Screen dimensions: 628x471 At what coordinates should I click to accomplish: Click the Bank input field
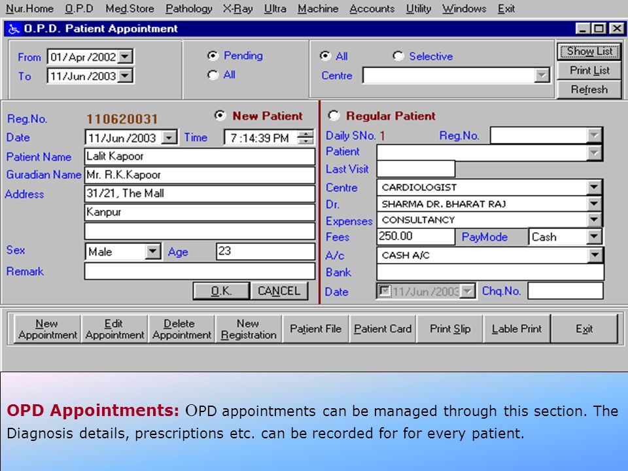490,272
